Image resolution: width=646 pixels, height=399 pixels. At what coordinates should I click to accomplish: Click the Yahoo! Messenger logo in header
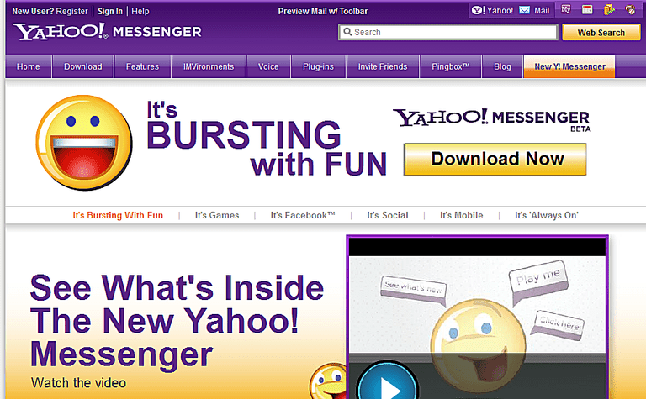(x=107, y=31)
